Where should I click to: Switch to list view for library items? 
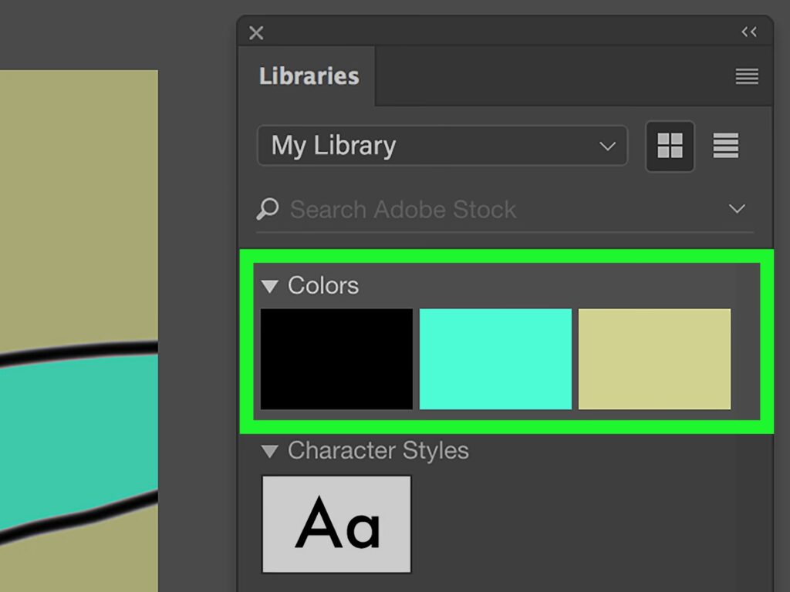pos(725,146)
